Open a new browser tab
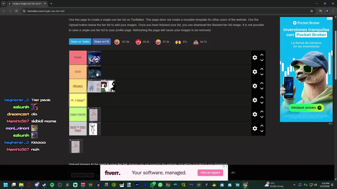Image resolution: width=337 pixels, height=189 pixels. pyautogui.click(x=51, y=4)
